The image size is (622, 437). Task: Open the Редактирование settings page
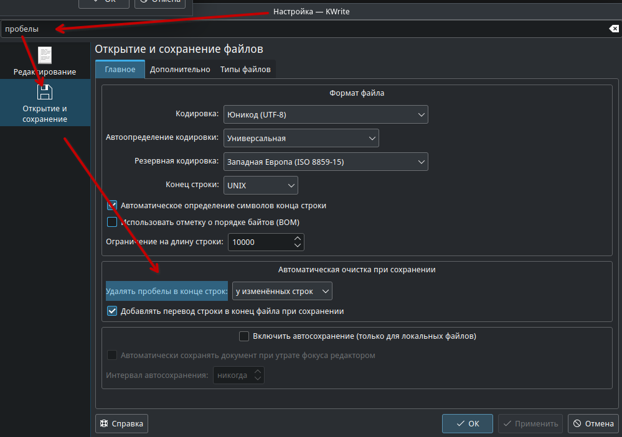click(45, 61)
